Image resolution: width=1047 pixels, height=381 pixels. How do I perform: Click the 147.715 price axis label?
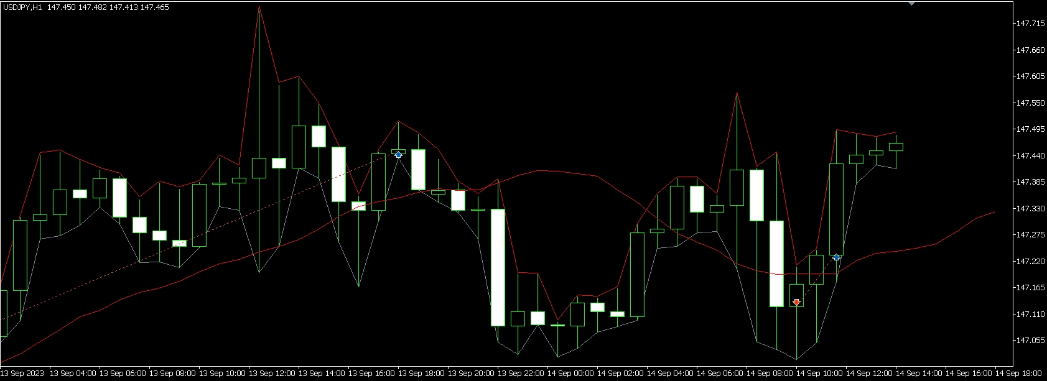1030,24
